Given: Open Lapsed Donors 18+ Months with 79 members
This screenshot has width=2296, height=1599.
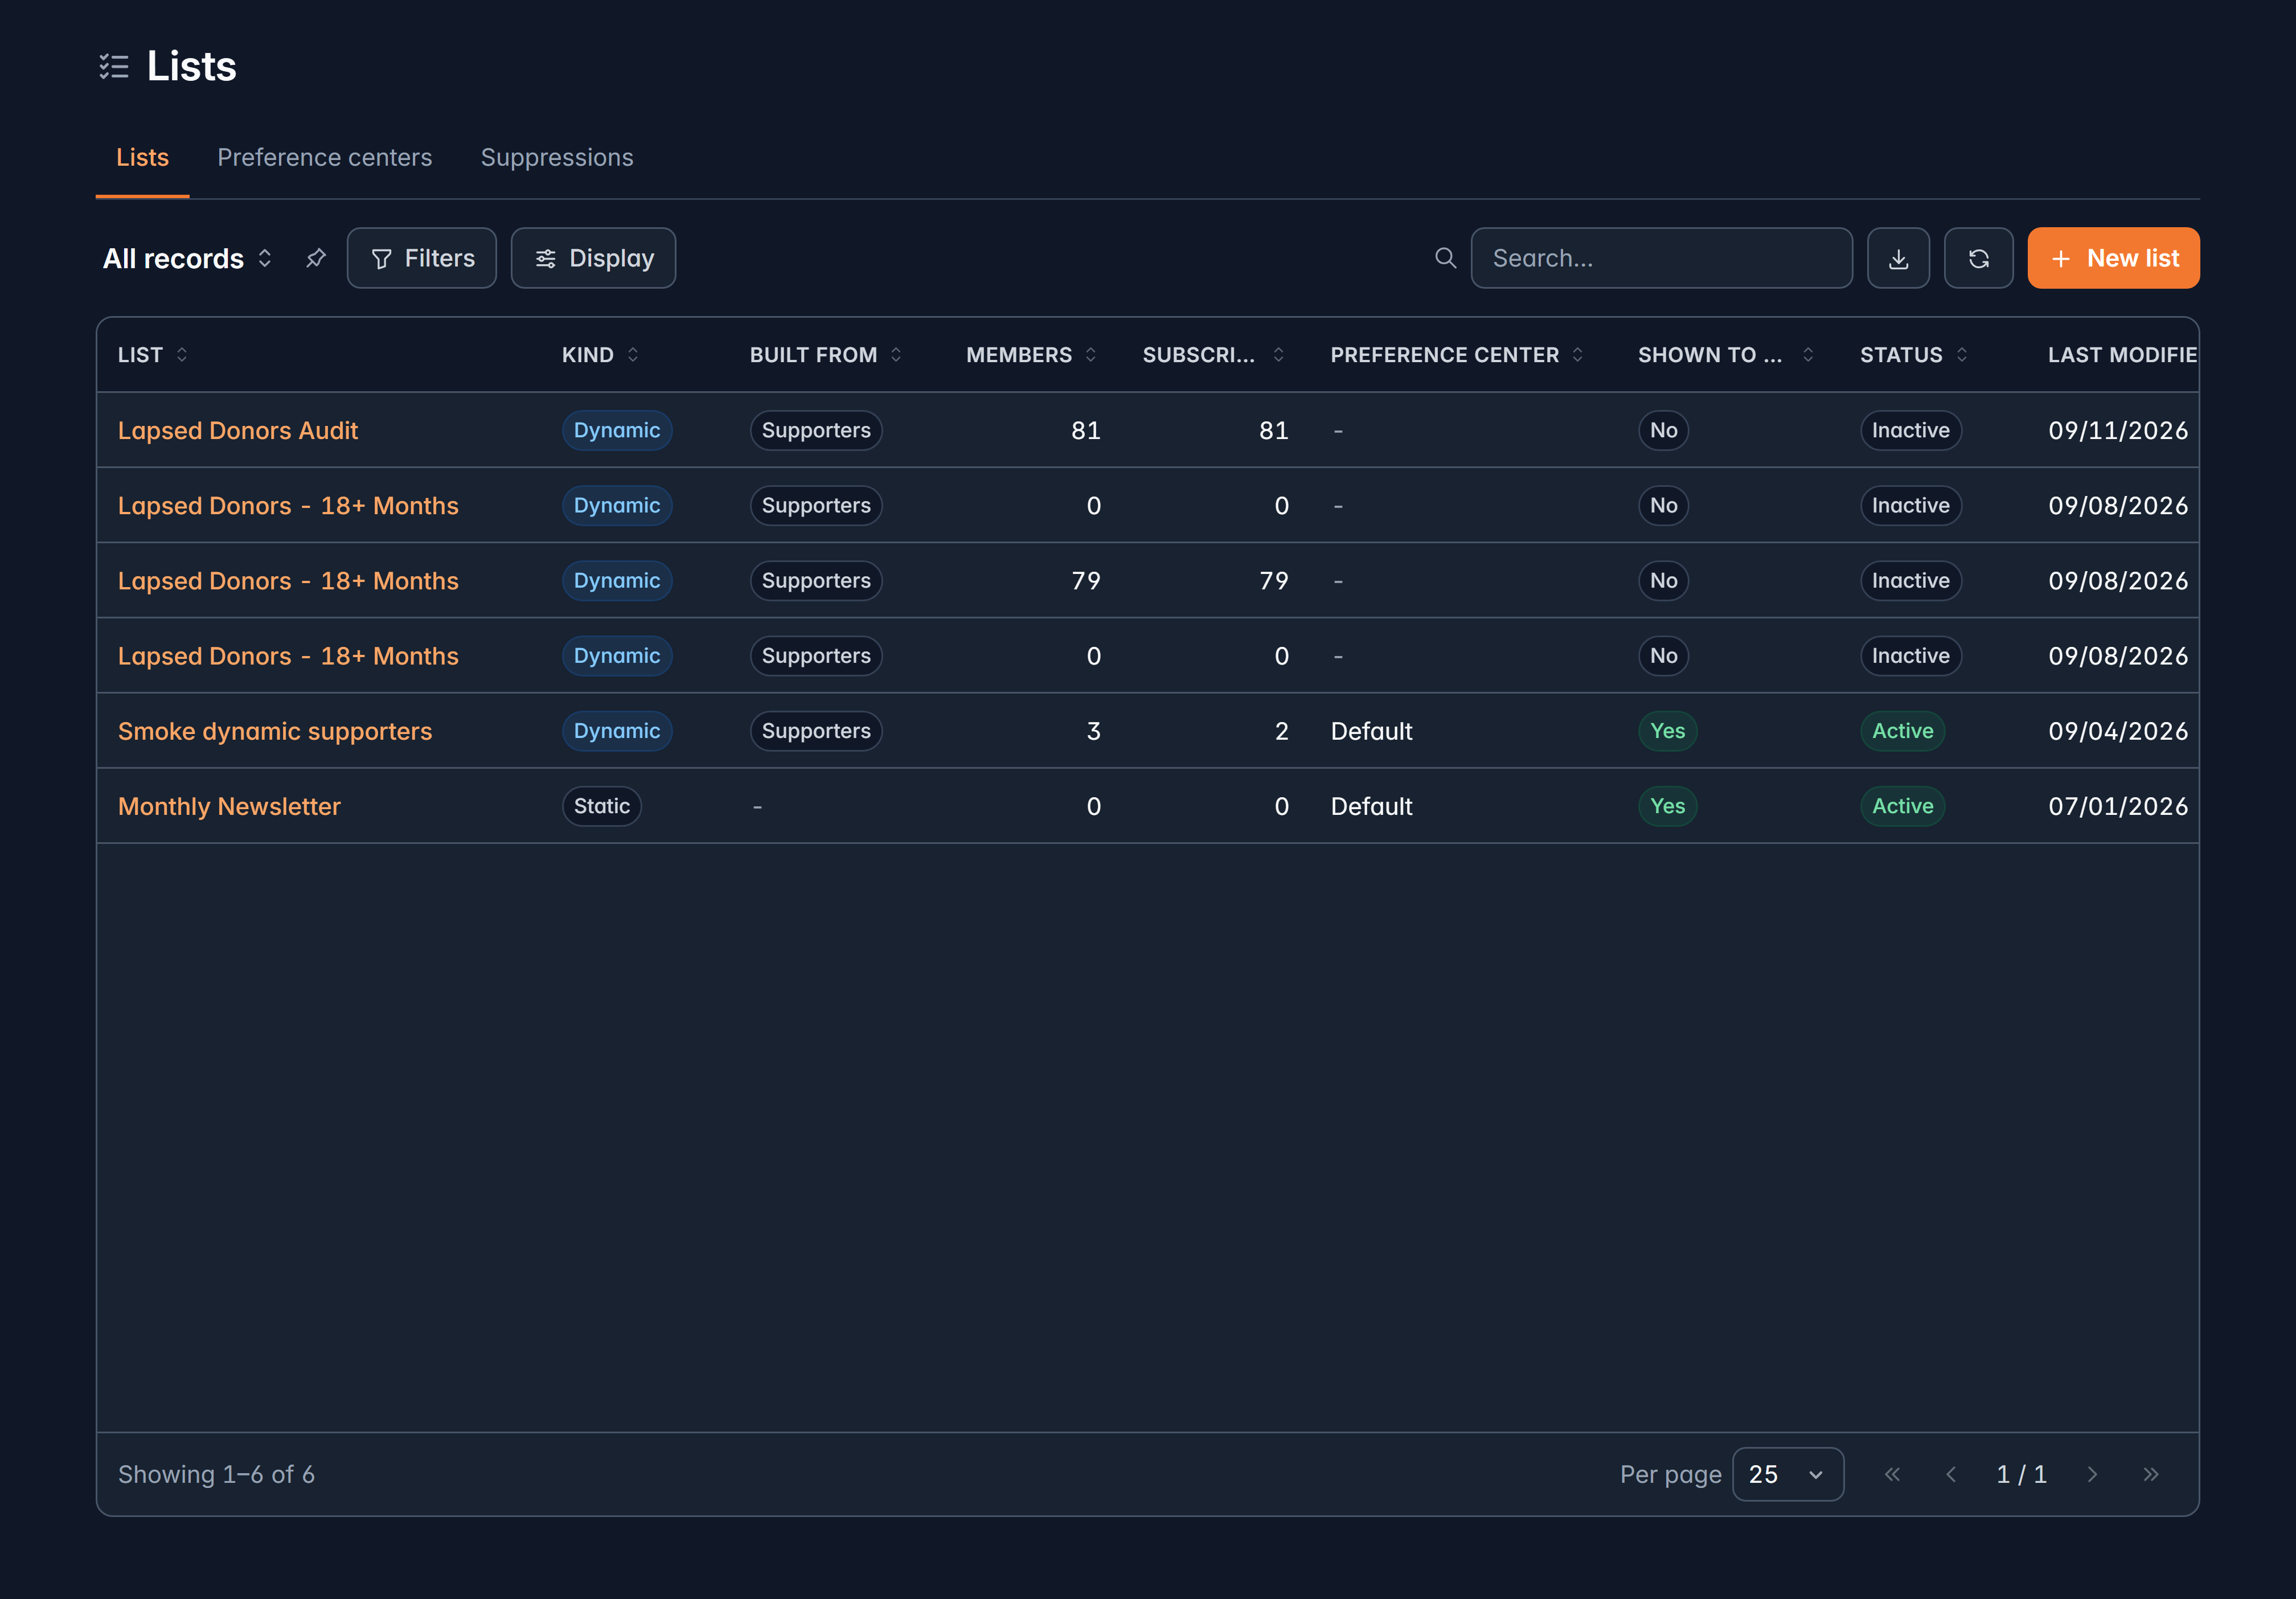Looking at the screenshot, I should 288,581.
